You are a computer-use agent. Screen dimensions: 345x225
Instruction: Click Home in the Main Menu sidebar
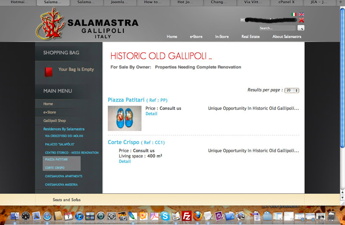click(x=48, y=104)
